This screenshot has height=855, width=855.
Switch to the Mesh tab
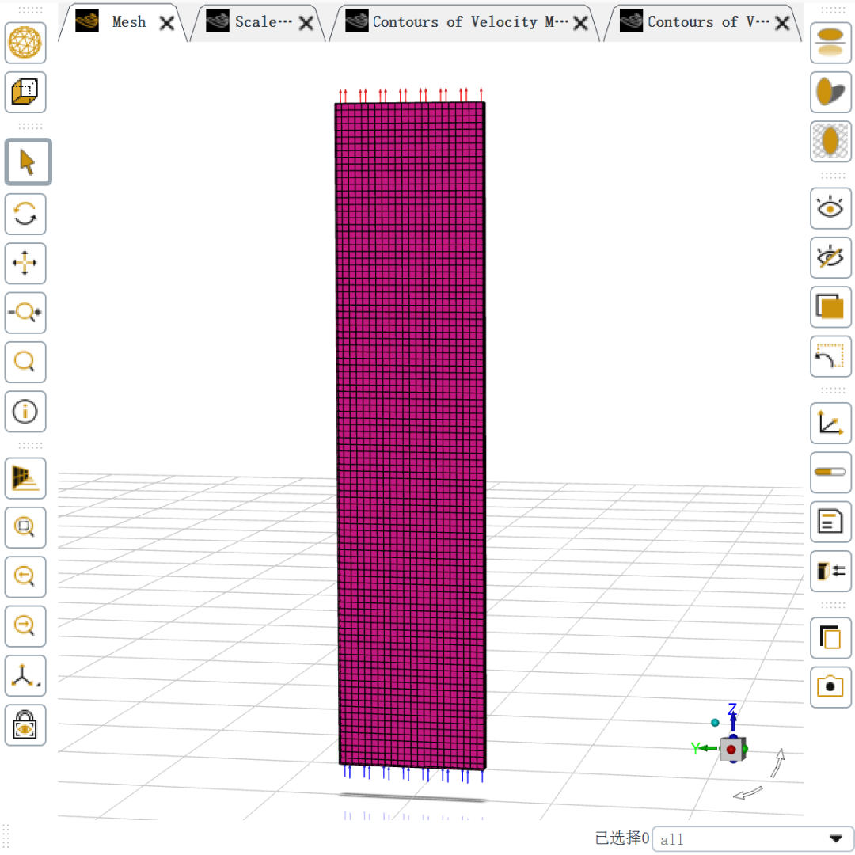(x=128, y=22)
